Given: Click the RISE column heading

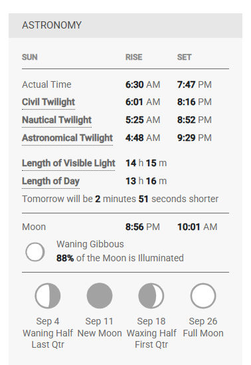Looking at the screenshot, I should pyautogui.click(x=133, y=57).
